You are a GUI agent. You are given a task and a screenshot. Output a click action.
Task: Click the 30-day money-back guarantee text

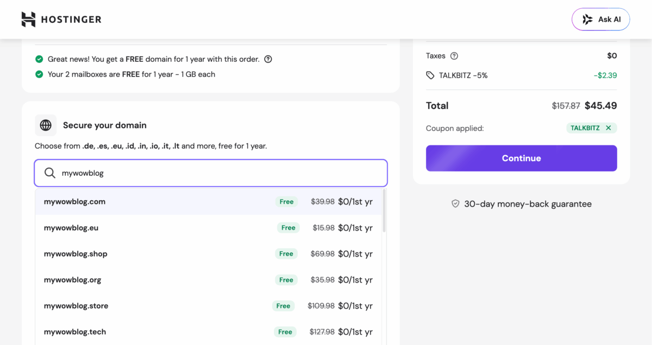[x=528, y=204]
